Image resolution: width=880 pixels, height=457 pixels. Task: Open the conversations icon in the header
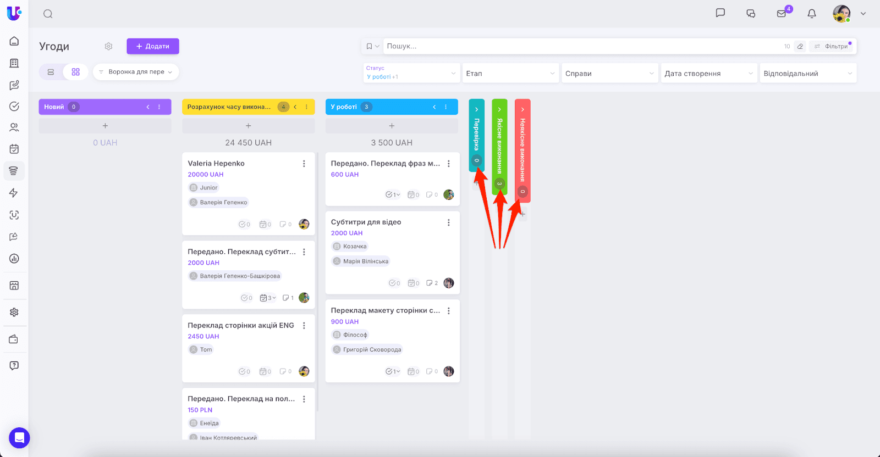(751, 14)
